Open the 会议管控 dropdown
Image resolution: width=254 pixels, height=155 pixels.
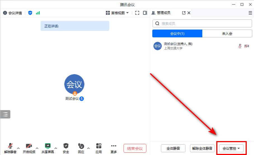coord(231,148)
